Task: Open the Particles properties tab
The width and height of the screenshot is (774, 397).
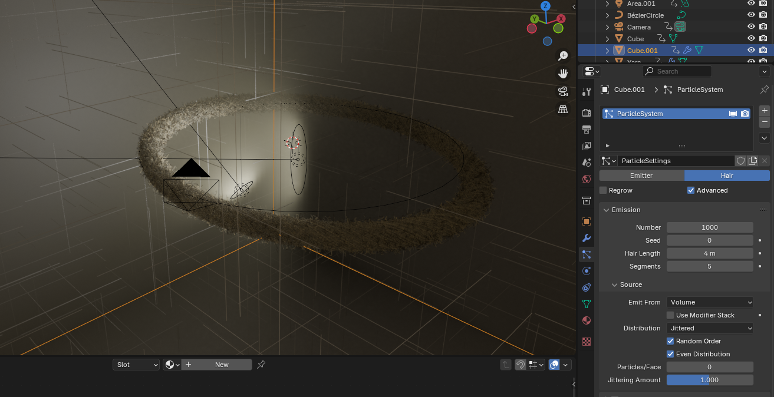Action: (x=586, y=254)
